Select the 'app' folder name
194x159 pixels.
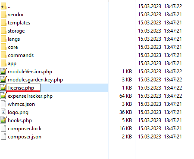[12, 64]
